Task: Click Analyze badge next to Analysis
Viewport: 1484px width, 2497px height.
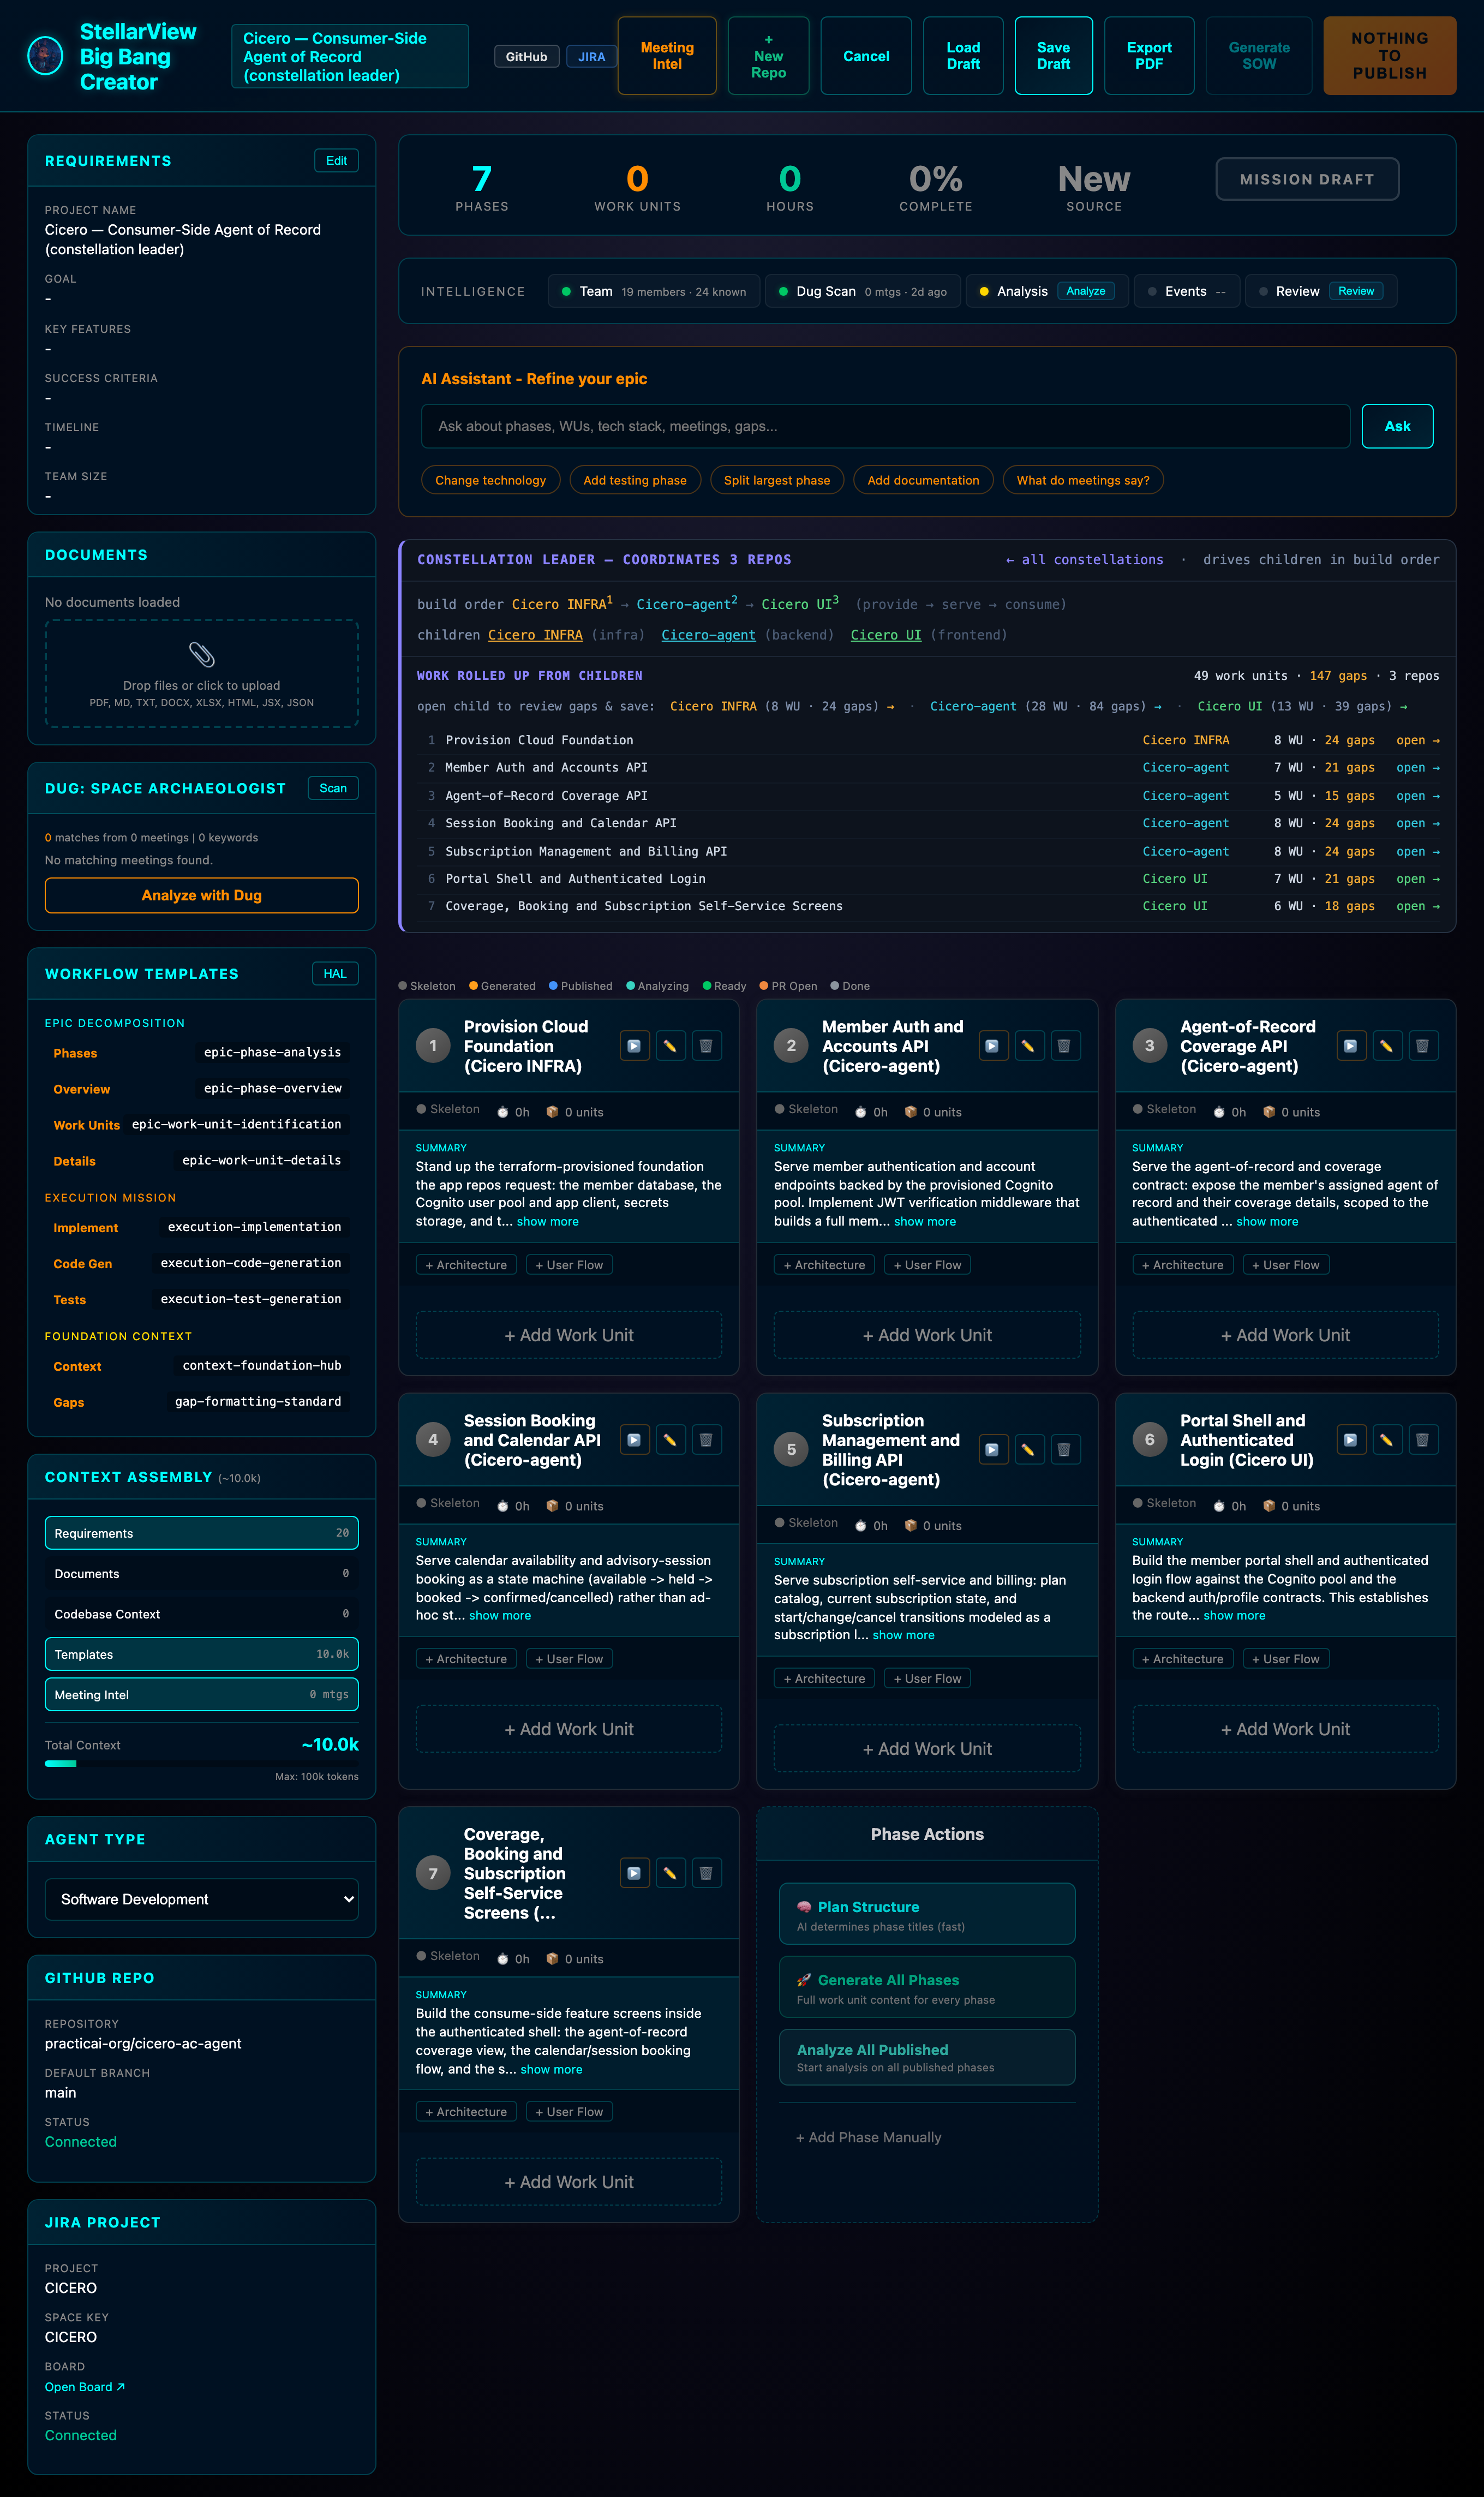Action: tap(1085, 291)
